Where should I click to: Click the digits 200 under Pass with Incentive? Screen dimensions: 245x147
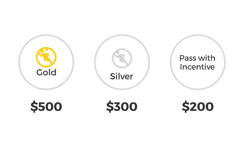point(202,107)
